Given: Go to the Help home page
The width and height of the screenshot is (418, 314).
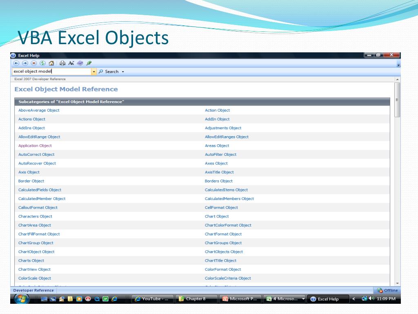Looking at the screenshot, I should click(x=51, y=63).
